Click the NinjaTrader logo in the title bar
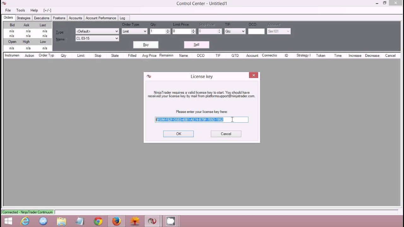 [4, 3]
